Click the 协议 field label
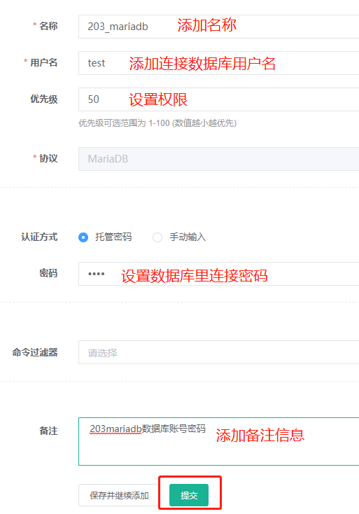359x514 pixels. pos(48,158)
